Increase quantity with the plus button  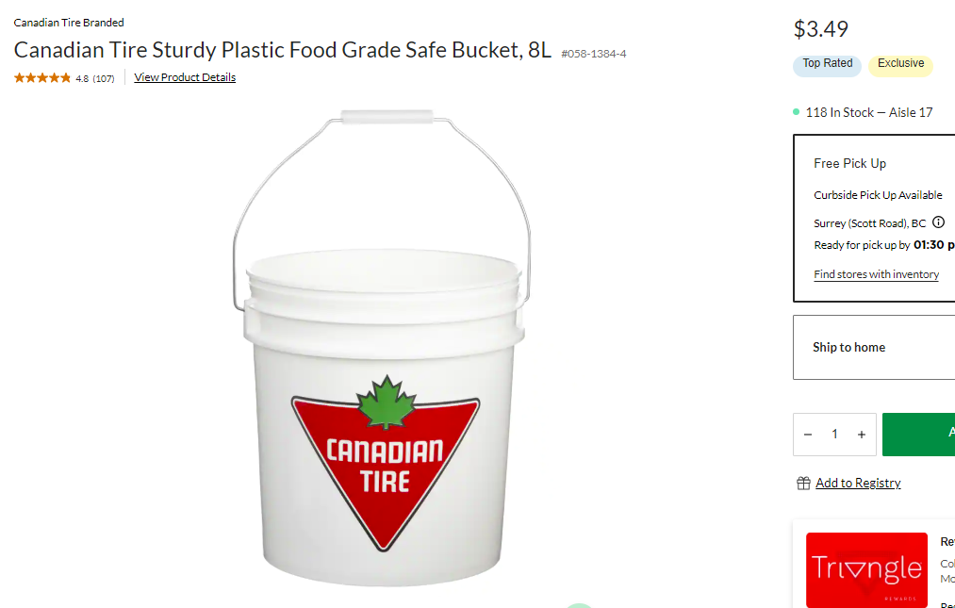click(x=862, y=435)
